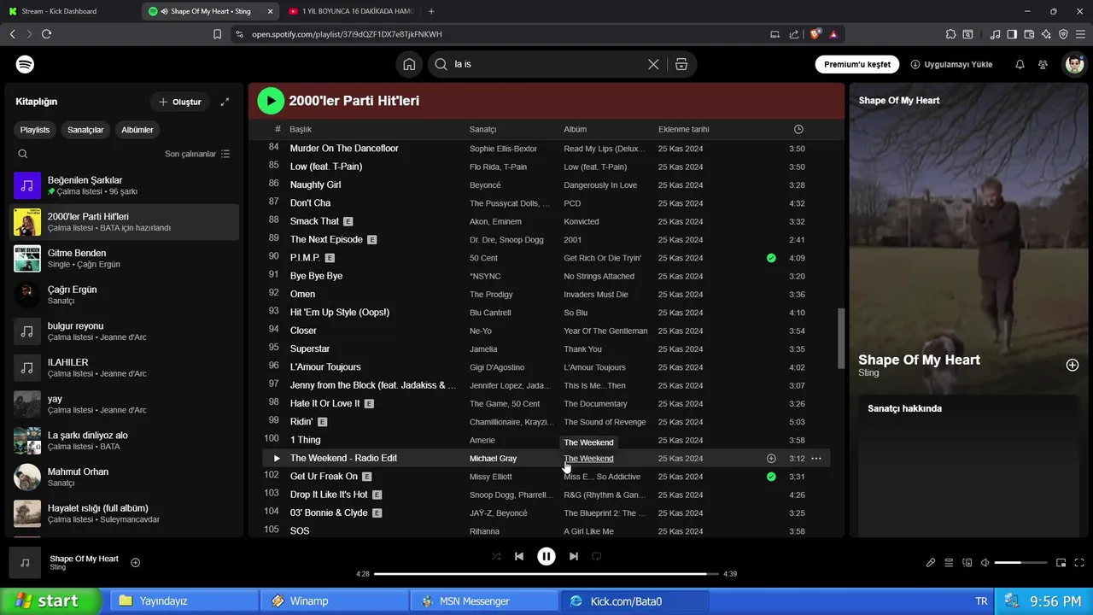Open user profile avatar menu
1093x615 pixels.
click(x=1073, y=64)
